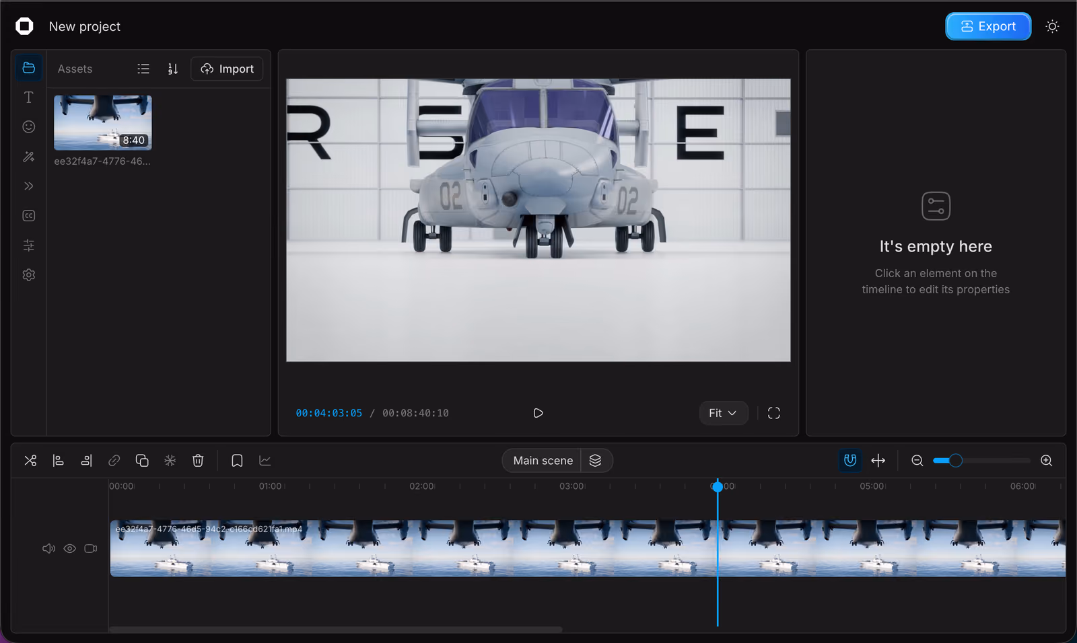Play the video preview
1077x643 pixels.
[538, 413]
